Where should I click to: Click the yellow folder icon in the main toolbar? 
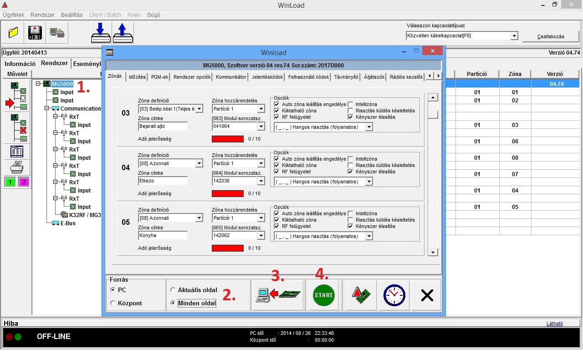coord(13,33)
